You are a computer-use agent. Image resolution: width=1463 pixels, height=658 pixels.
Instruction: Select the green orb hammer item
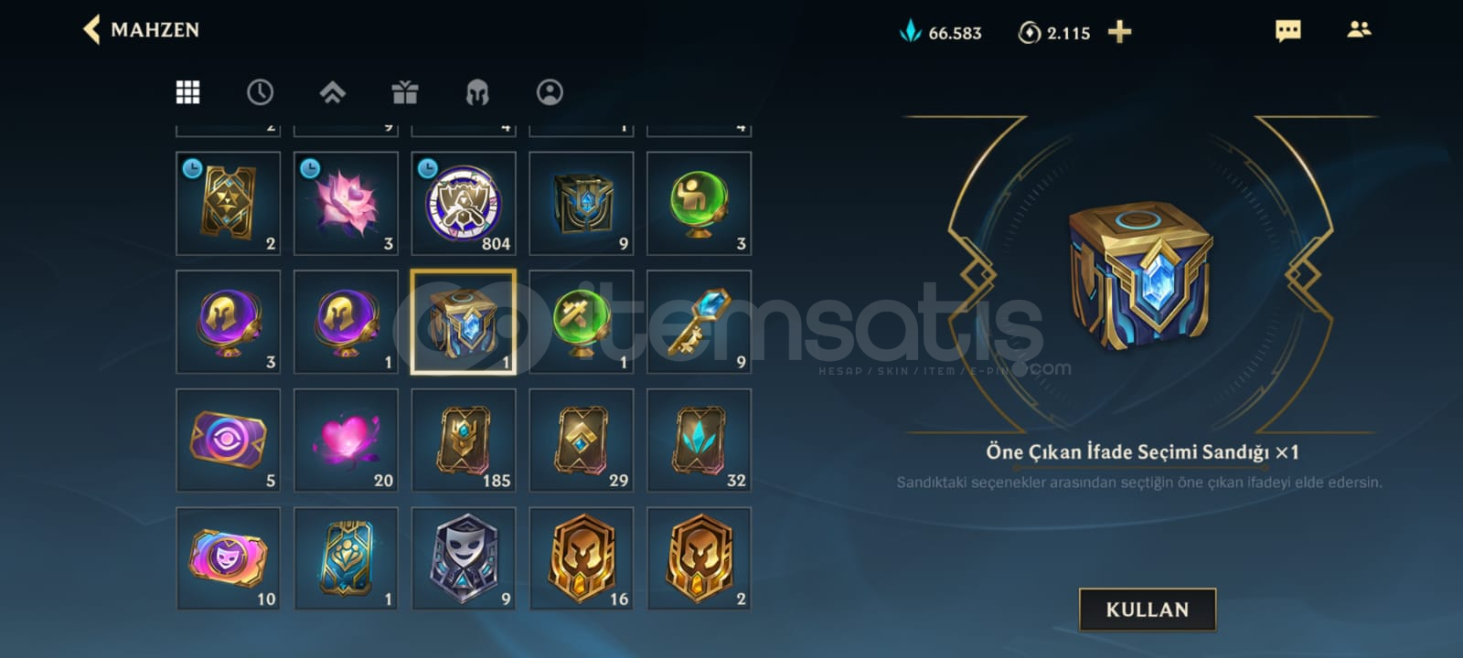point(582,322)
